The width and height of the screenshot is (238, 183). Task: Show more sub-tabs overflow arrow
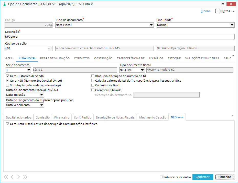pos(233,115)
